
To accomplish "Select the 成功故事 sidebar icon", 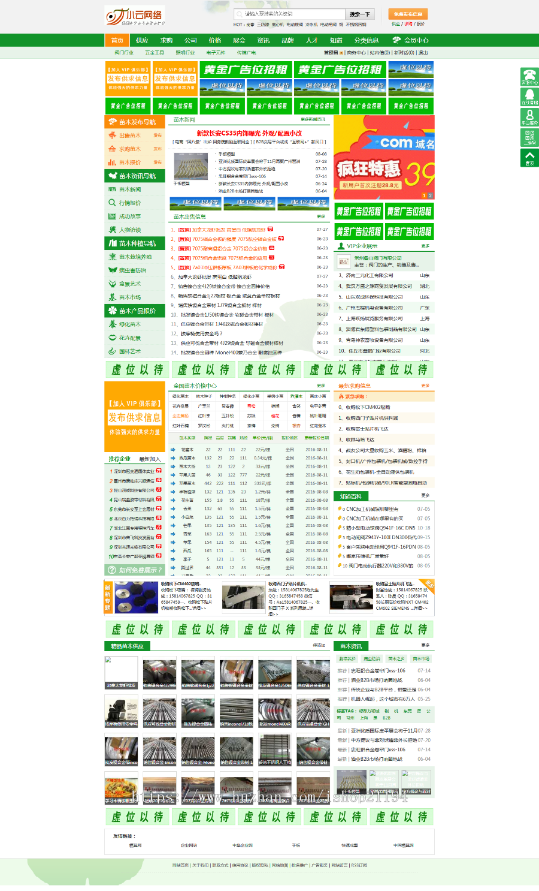I will click(112, 216).
